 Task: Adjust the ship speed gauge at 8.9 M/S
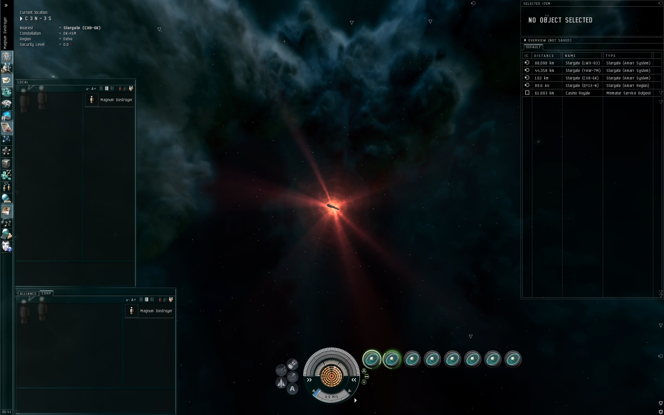point(331,396)
